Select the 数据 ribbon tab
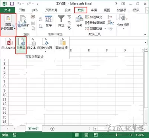Screen dimensions: 149x138 tap(80, 10)
